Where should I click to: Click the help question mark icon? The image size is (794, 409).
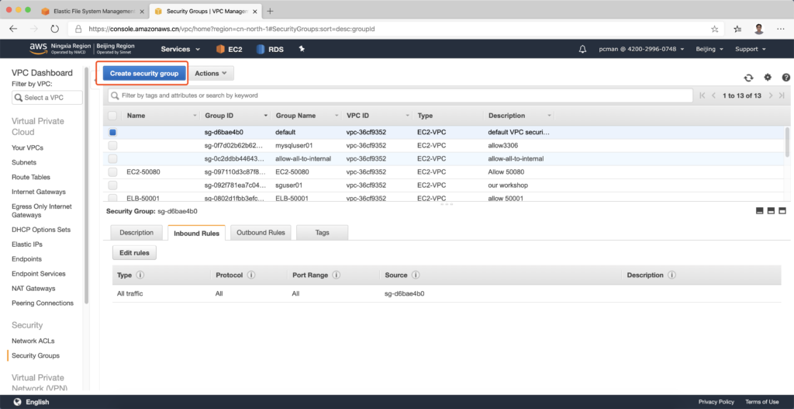pos(785,78)
